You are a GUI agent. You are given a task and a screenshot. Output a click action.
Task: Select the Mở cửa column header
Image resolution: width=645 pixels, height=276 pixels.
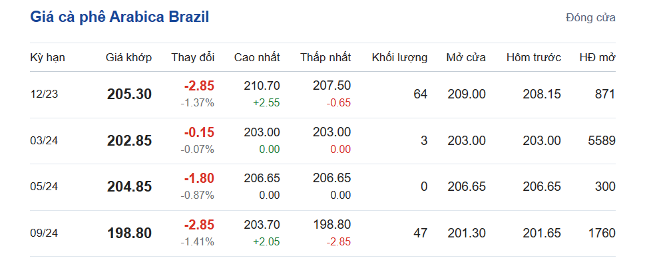(466, 57)
